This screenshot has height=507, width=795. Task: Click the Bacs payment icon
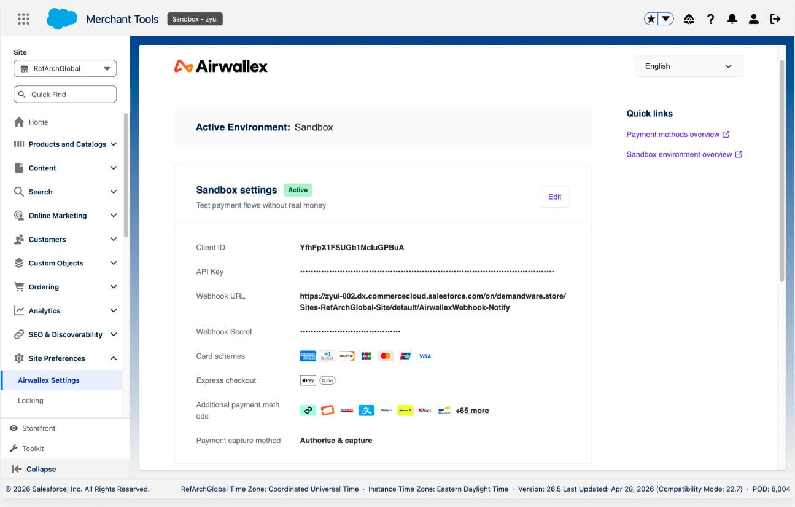click(425, 411)
